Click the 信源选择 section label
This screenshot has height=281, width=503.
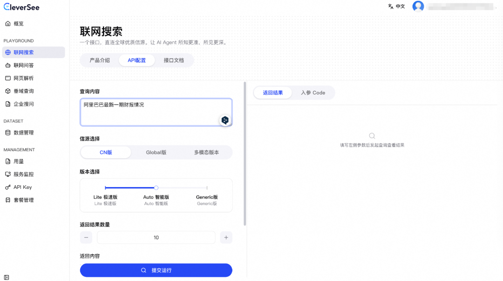[90, 139]
